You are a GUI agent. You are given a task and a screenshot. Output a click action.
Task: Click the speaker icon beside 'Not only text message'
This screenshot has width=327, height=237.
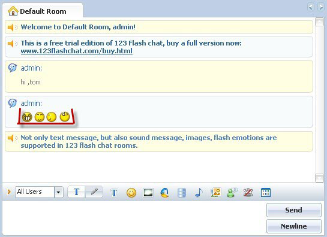click(13, 138)
